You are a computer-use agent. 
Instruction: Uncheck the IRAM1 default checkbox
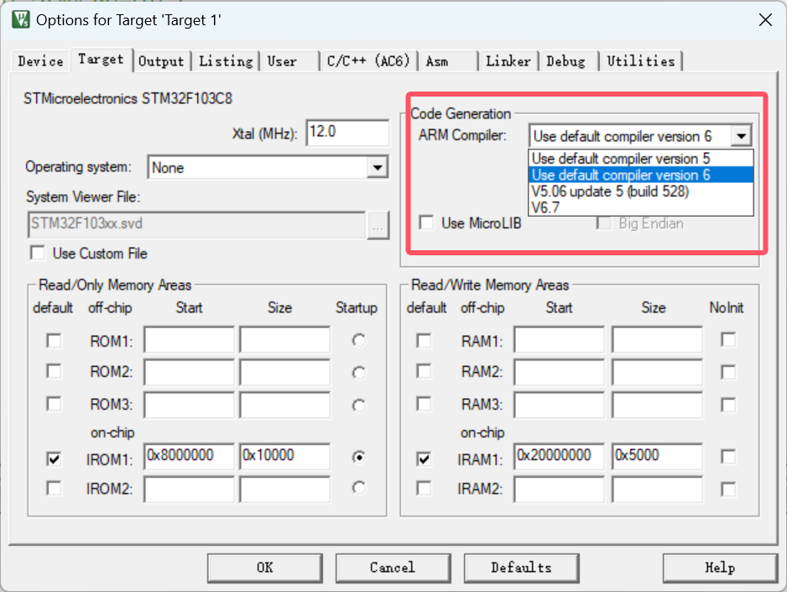click(424, 458)
